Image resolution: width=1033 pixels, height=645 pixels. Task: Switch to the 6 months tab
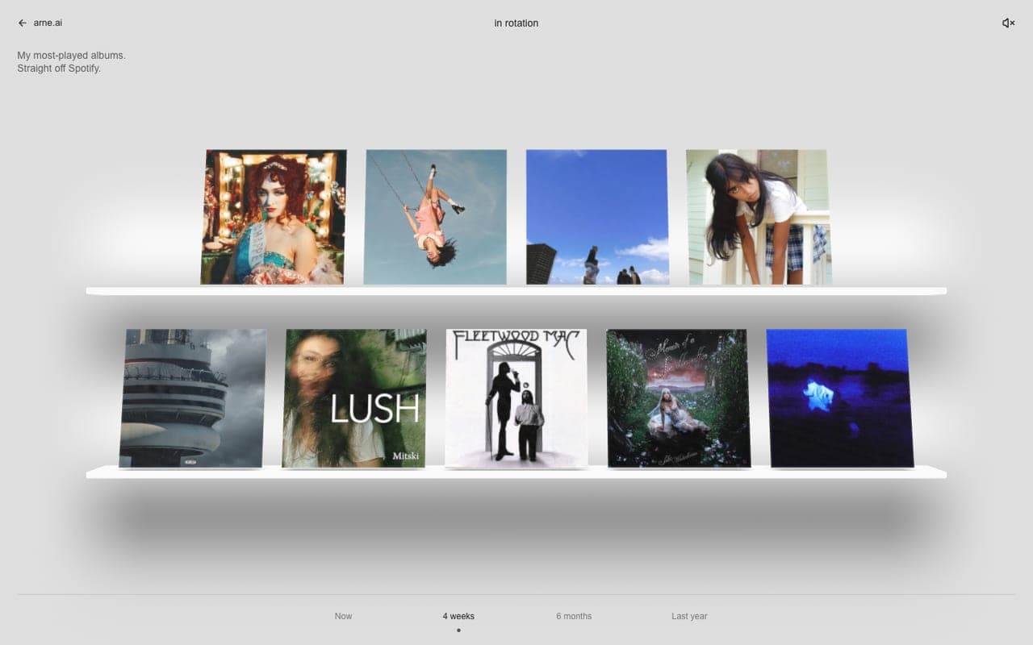574,616
